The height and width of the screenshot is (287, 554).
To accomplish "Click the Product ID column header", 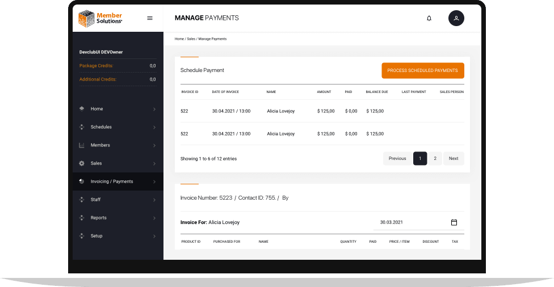I will 191,242.
